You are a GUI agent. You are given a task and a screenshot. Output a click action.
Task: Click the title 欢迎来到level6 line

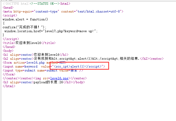pyautogui.click(x=29, y=43)
